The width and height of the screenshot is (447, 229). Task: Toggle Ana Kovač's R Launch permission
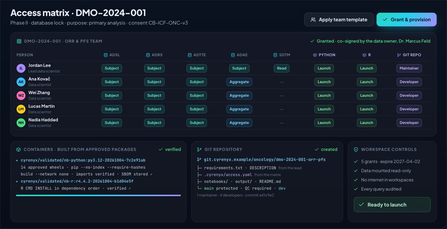point(367,82)
